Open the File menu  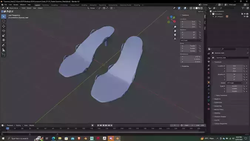click(x=6, y=5)
